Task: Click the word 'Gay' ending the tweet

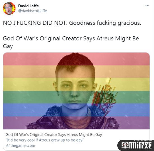Action: [x=8, y=46]
